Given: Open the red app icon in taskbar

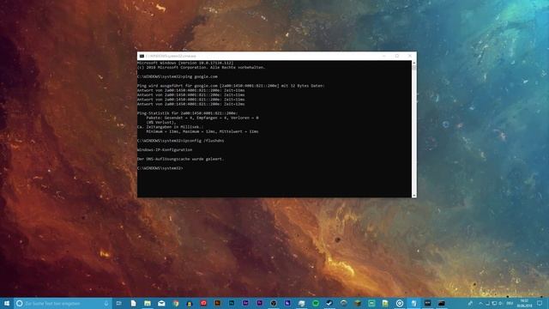Looking at the screenshot, I should 203,303.
